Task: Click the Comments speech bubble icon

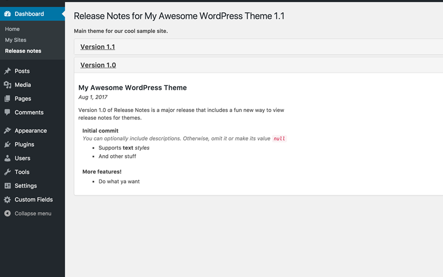Action: (7, 112)
